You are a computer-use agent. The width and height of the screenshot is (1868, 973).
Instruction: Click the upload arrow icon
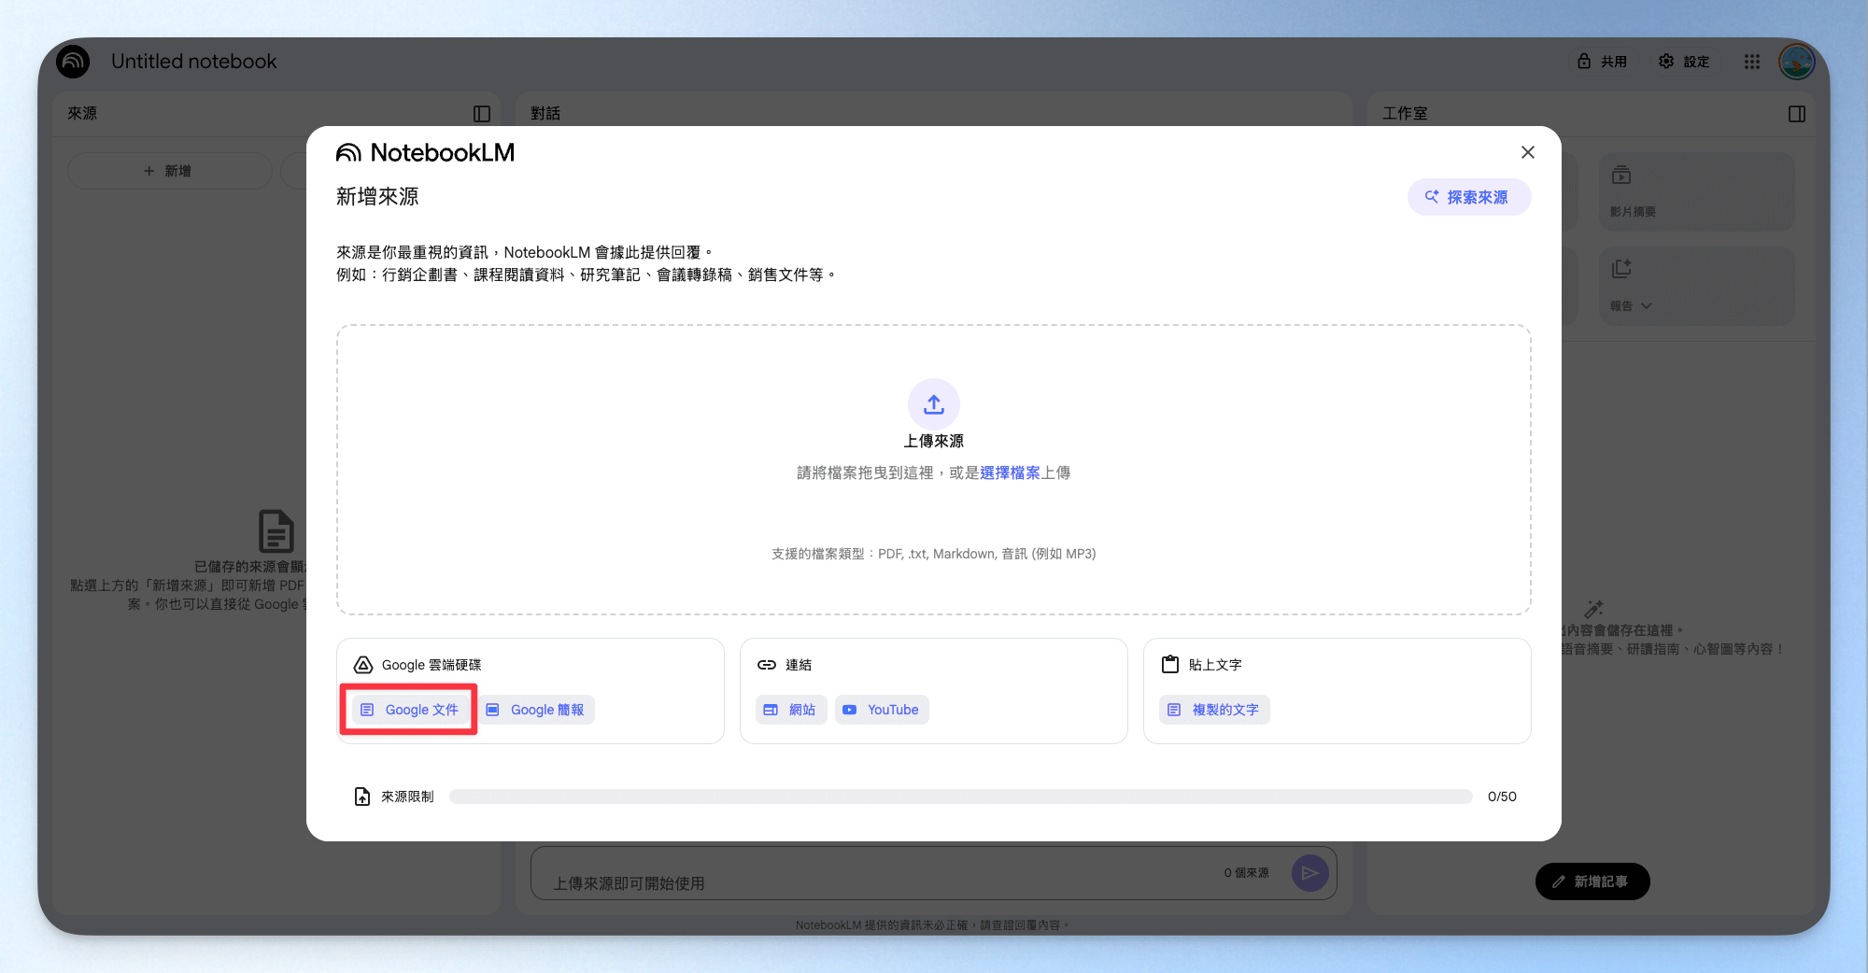934,404
